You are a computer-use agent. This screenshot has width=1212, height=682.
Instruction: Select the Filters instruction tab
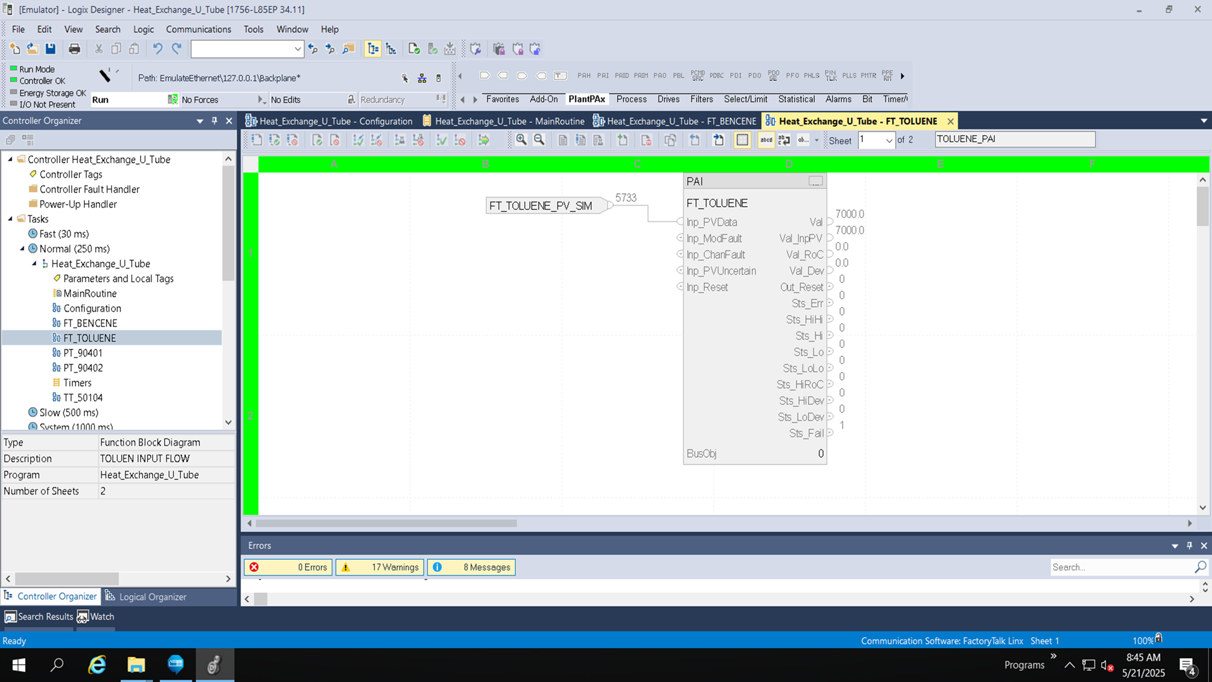tap(701, 99)
